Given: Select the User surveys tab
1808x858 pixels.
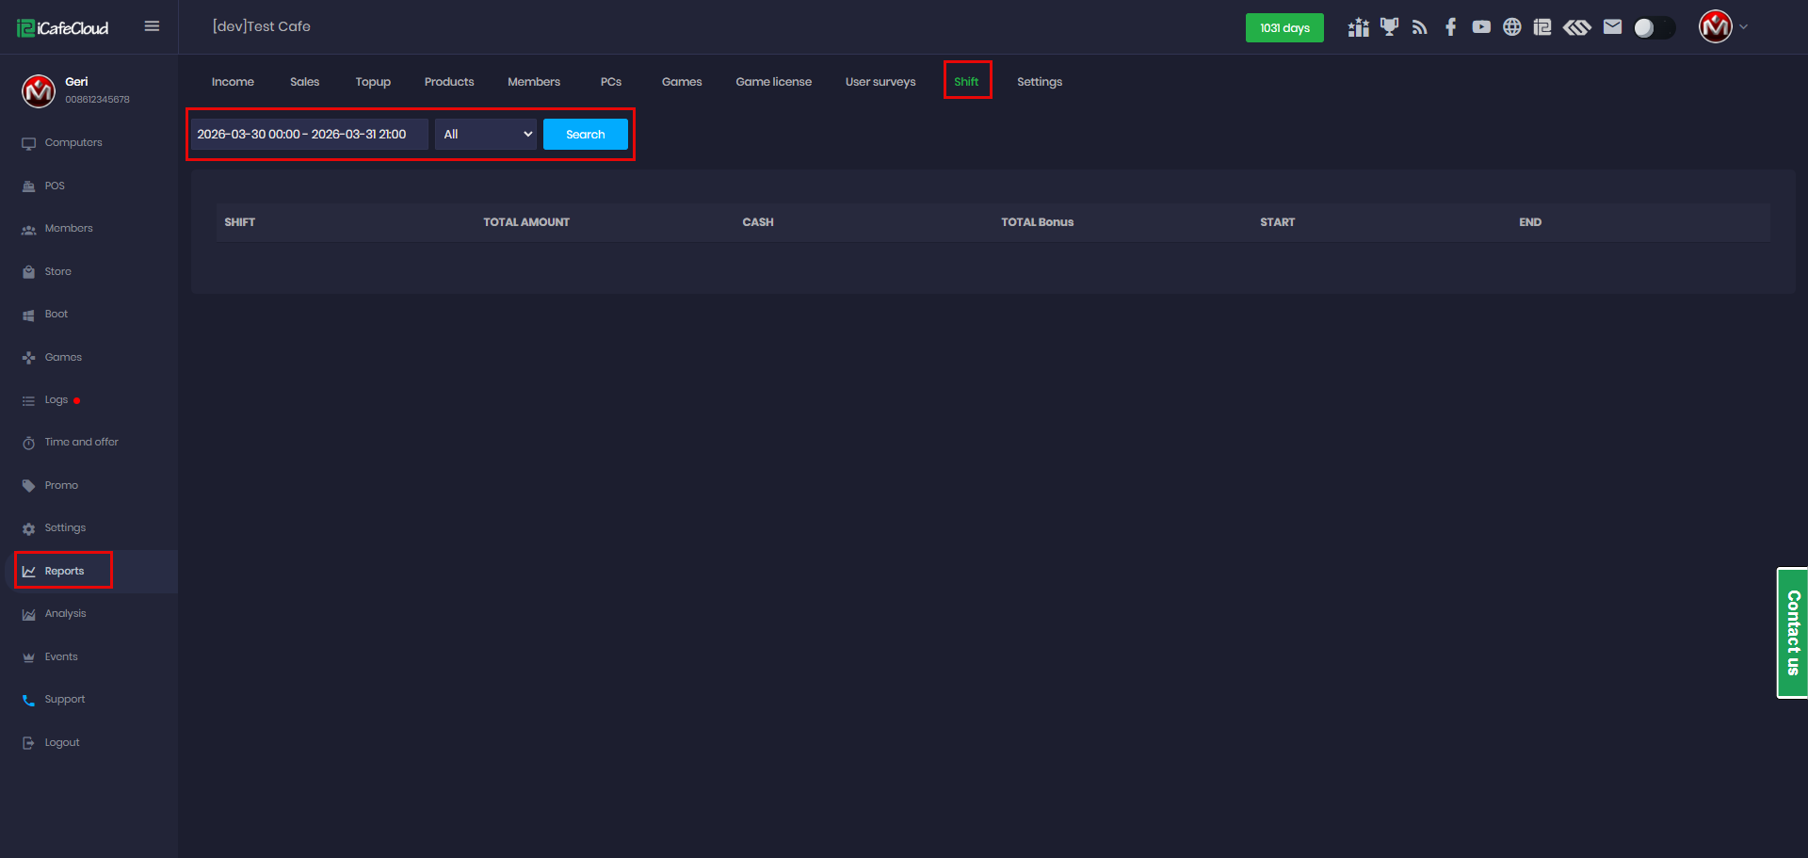Looking at the screenshot, I should (x=880, y=82).
